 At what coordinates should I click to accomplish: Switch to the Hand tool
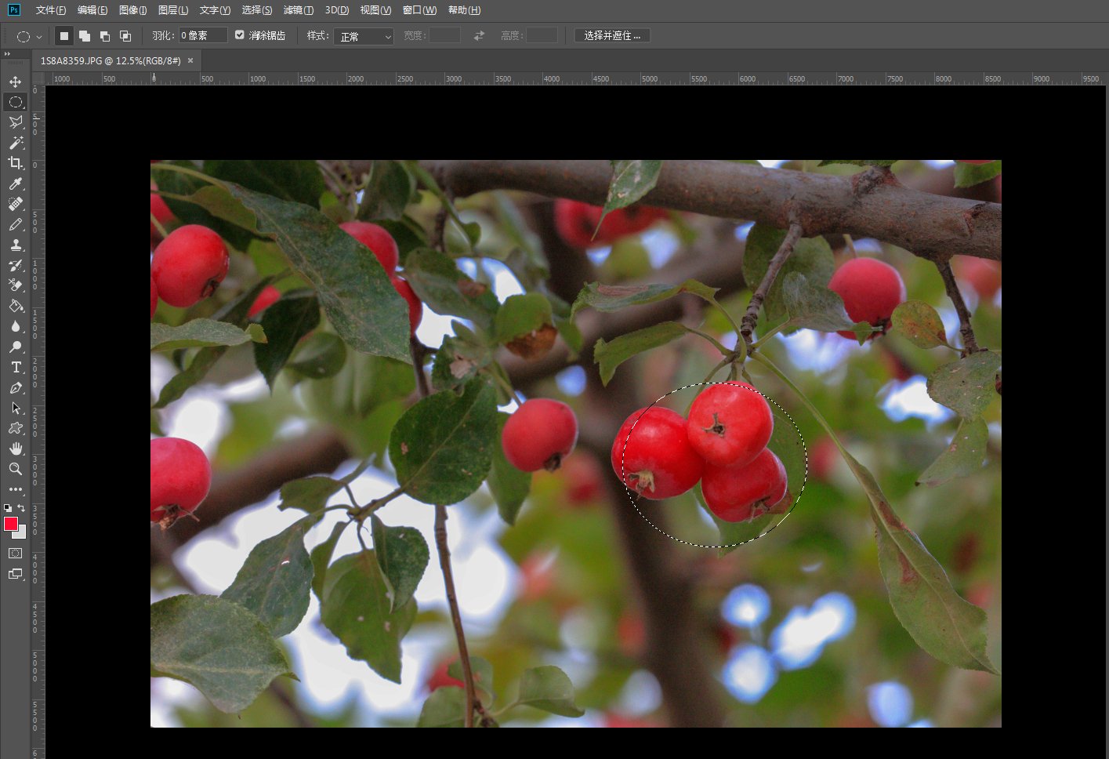[15, 448]
